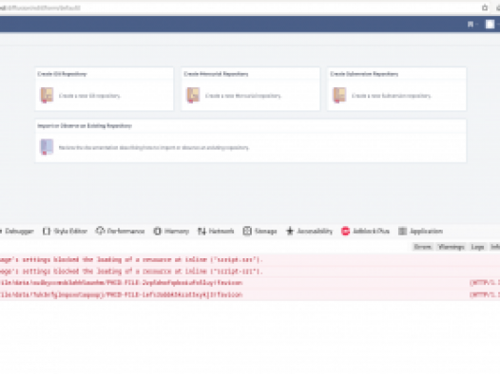500x374 pixels.
Task: Select the second blocked inline script error
Action: 250,271
